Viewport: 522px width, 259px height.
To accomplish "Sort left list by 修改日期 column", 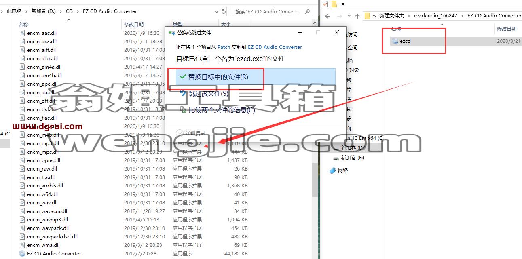I will tap(133, 24).
